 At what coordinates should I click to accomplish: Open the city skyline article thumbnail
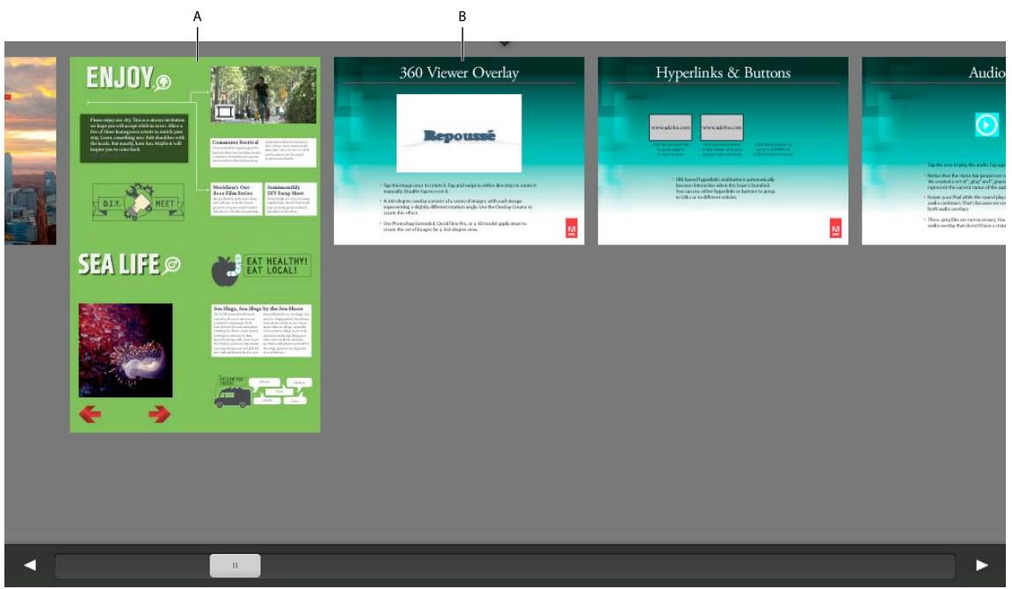click(x=31, y=151)
